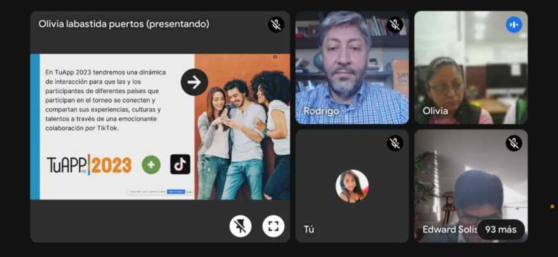Viewport: 558px width, 257px height.
Task: Click the small blue button at slide bottom
Action: (x=176, y=192)
